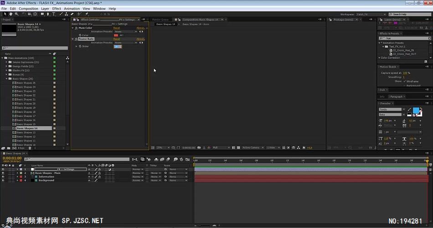
Task: Open the Active Camera view dropdown
Action: 253,148
